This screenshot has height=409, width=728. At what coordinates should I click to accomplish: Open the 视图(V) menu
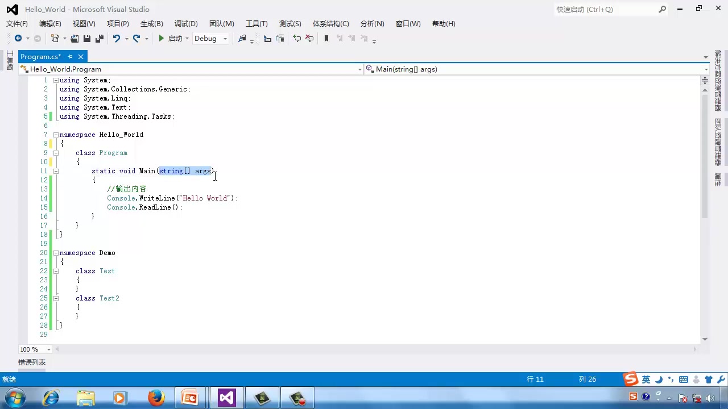84,23
